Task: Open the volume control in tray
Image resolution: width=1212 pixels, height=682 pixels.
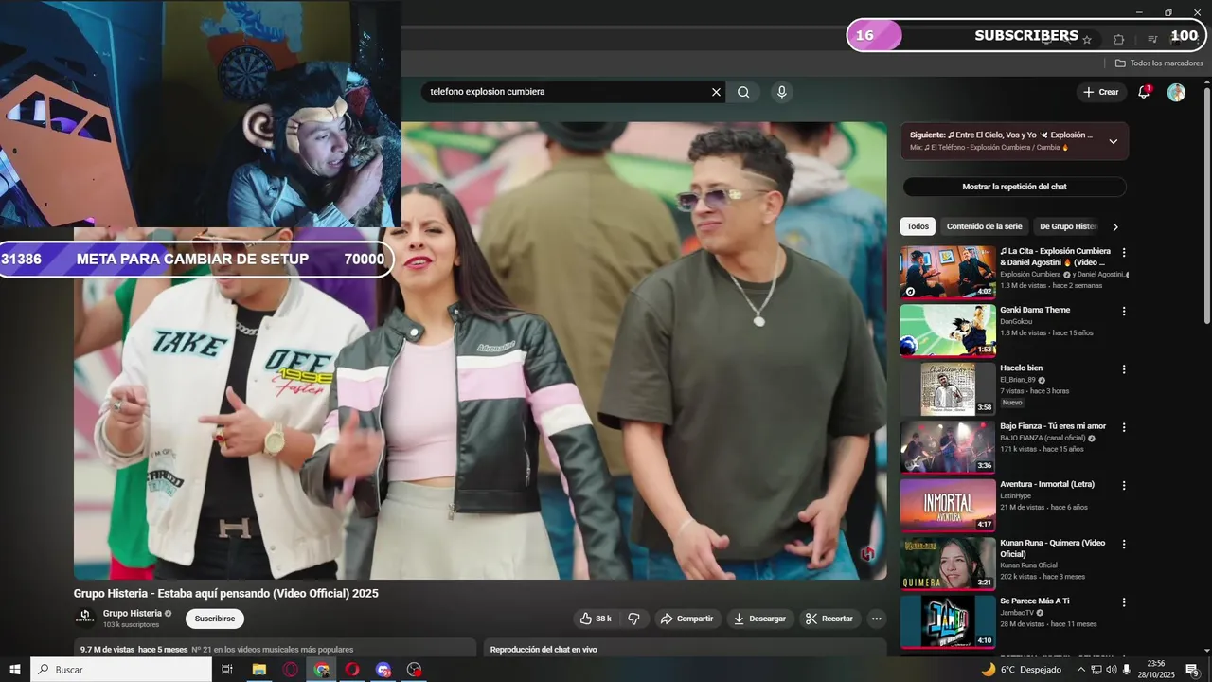Action: pos(1112,670)
